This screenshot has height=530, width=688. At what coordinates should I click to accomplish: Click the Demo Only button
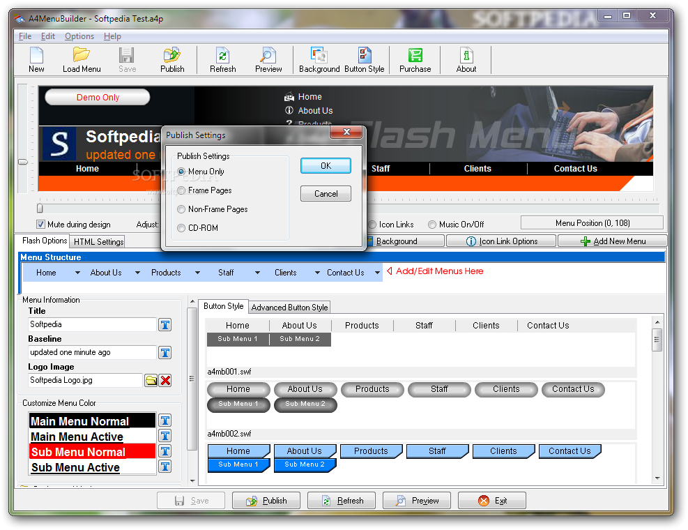[x=98, y=97]
